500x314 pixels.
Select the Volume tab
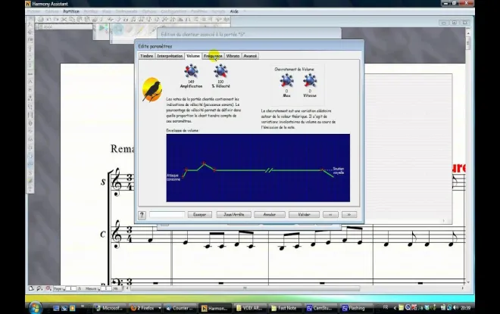[193, 56]
